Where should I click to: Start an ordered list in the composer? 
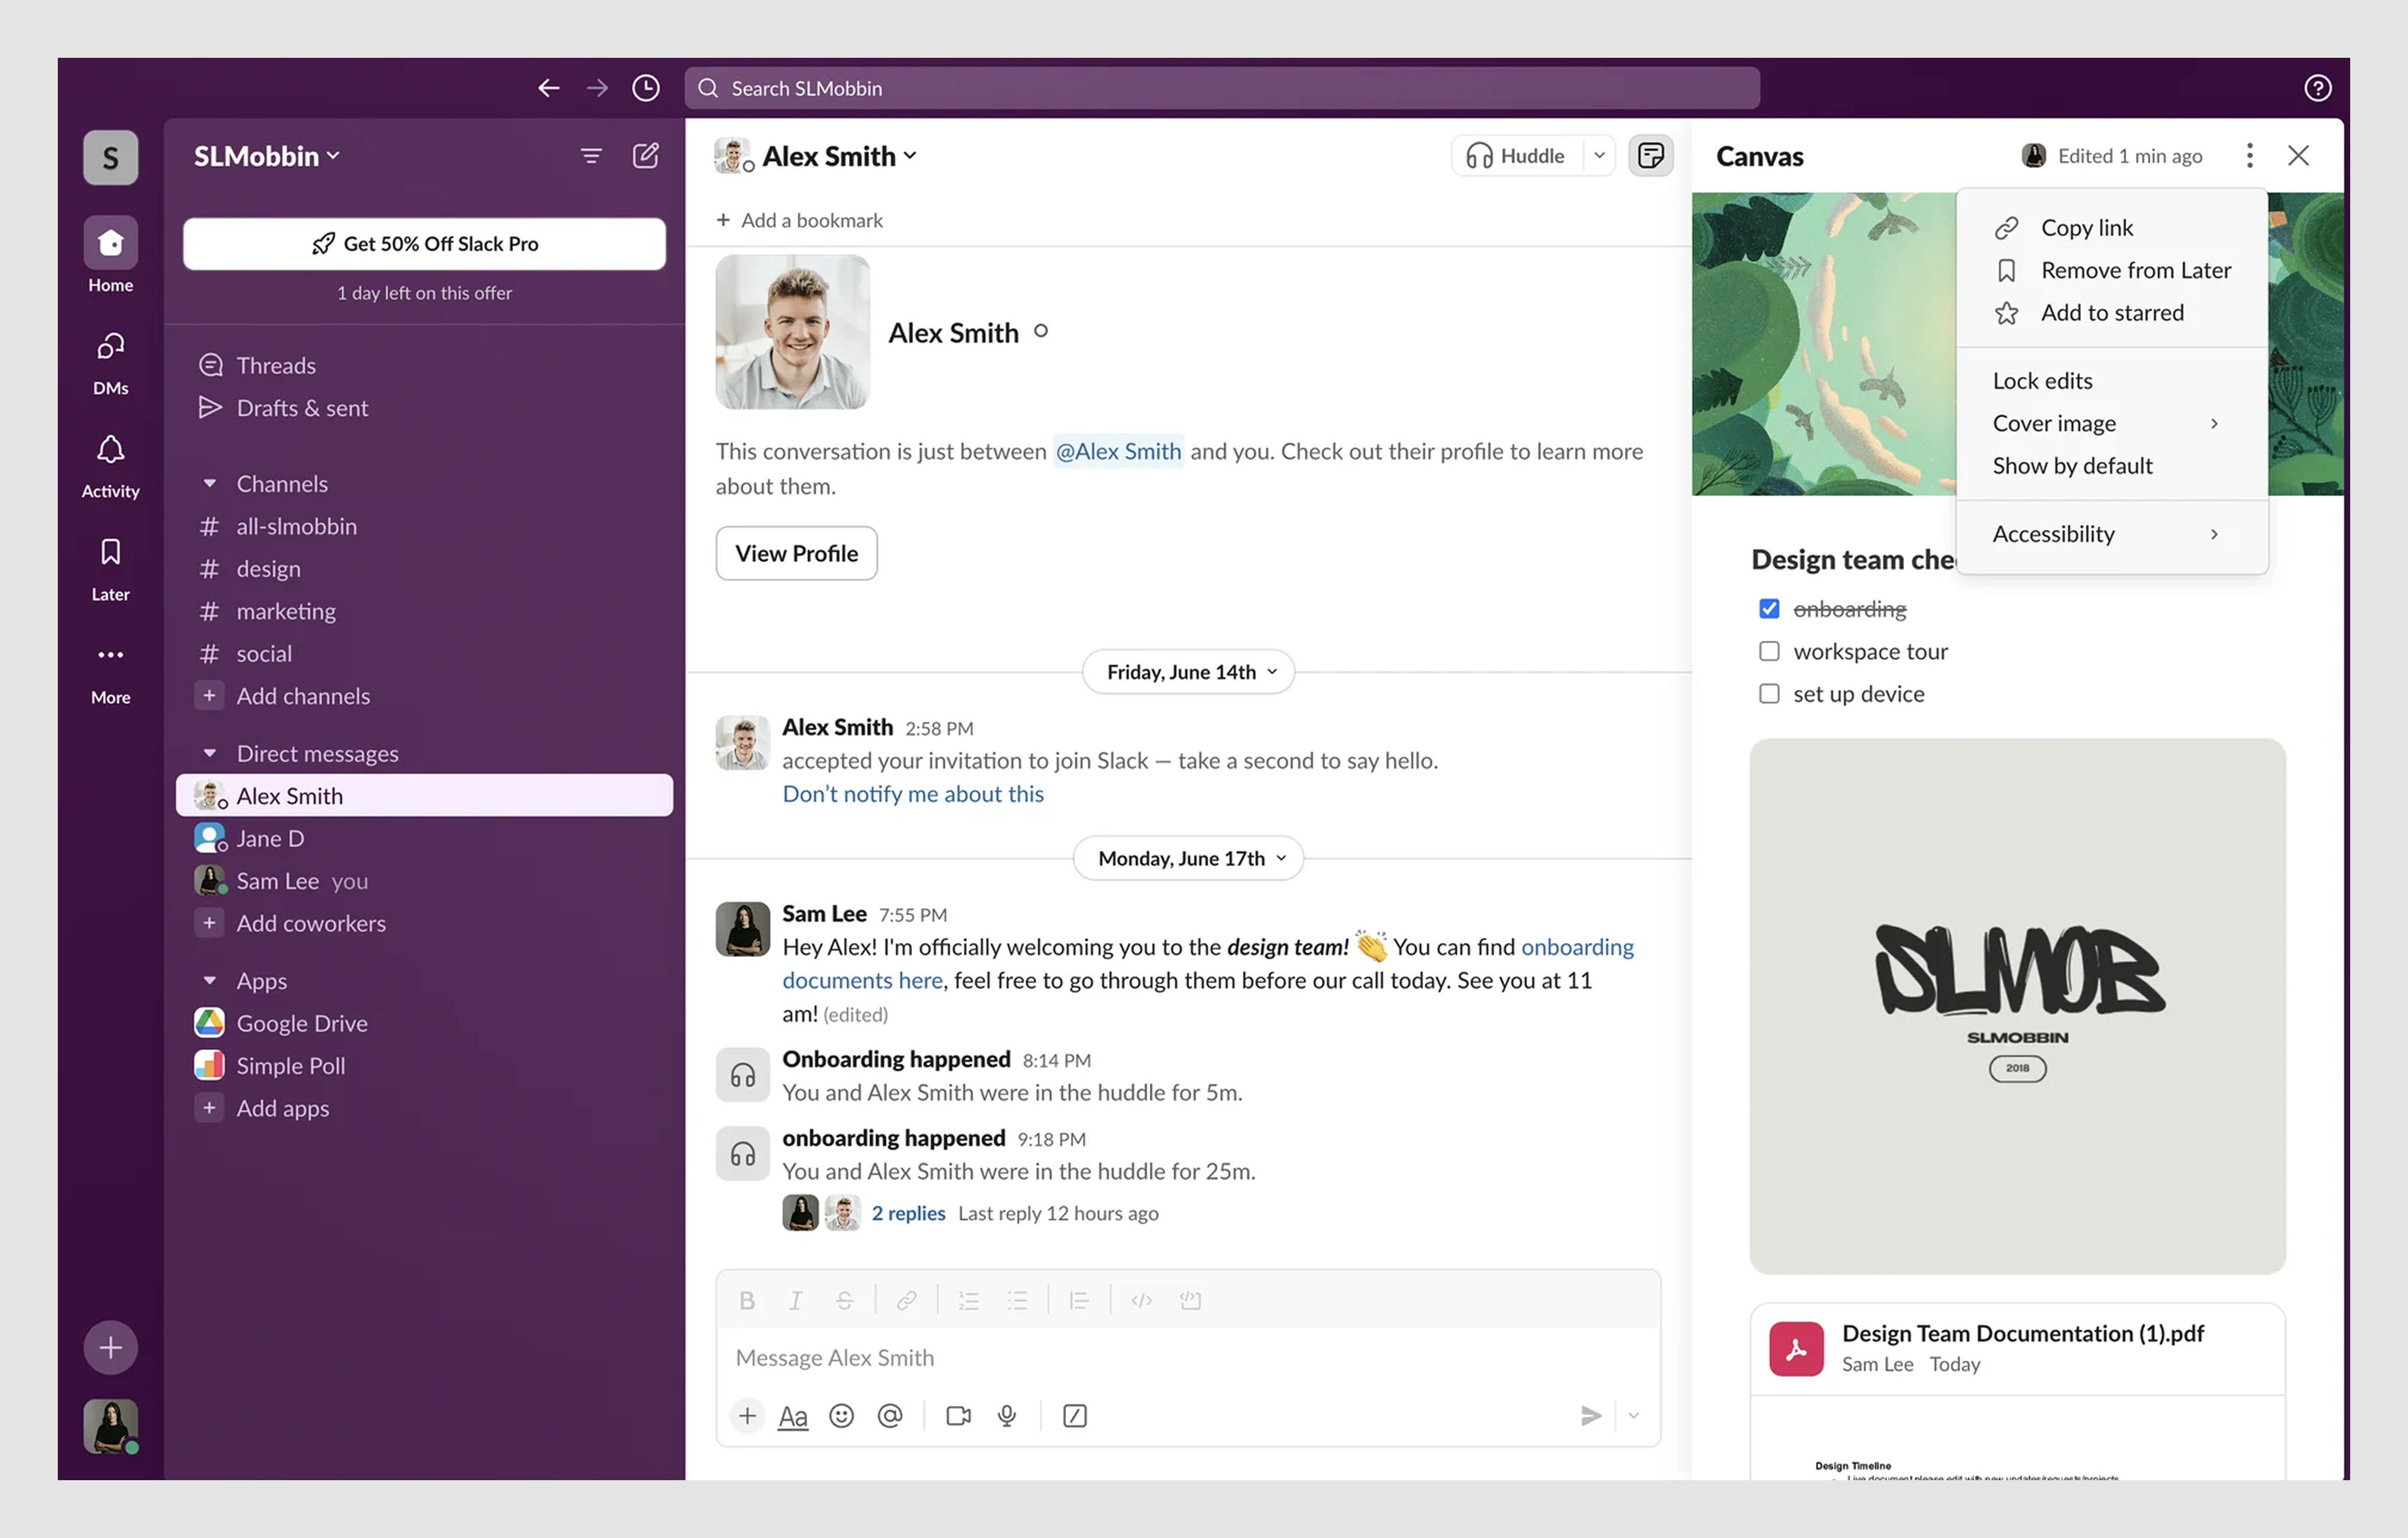click(x=968, y=1300)
